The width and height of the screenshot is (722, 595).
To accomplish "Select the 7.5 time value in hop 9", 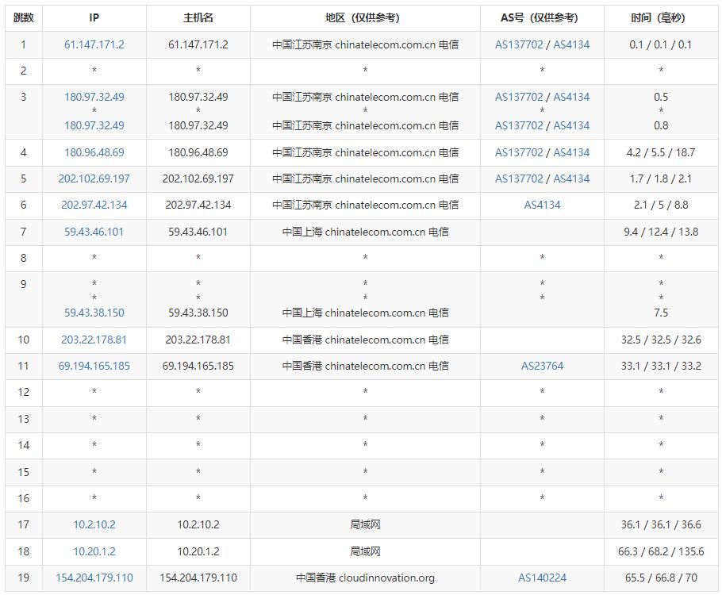I will tap(661, 313).
